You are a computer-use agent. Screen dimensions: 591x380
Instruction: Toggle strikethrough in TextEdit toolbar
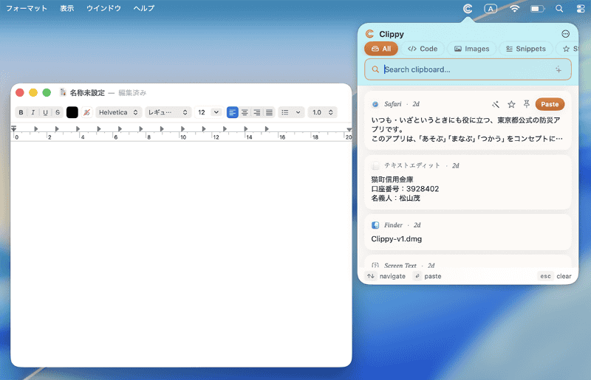click(x=58, y=112)
